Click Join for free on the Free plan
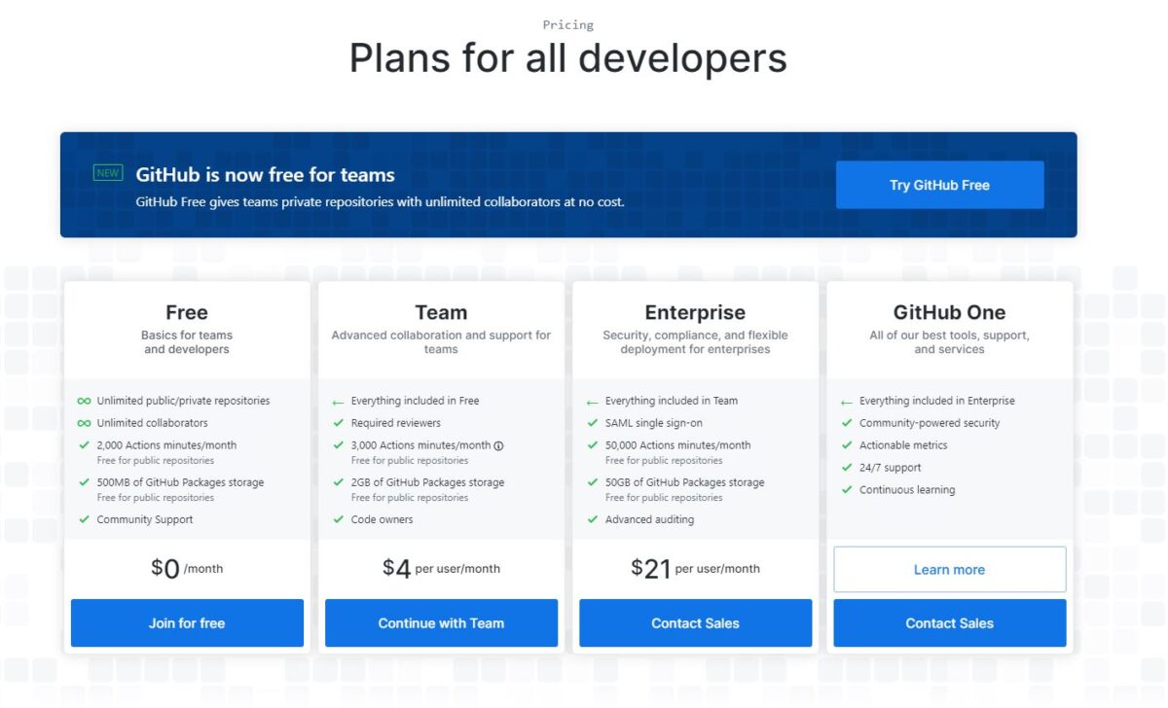The height and width of the screenshot is (708, 1168). tap(186, 622)
